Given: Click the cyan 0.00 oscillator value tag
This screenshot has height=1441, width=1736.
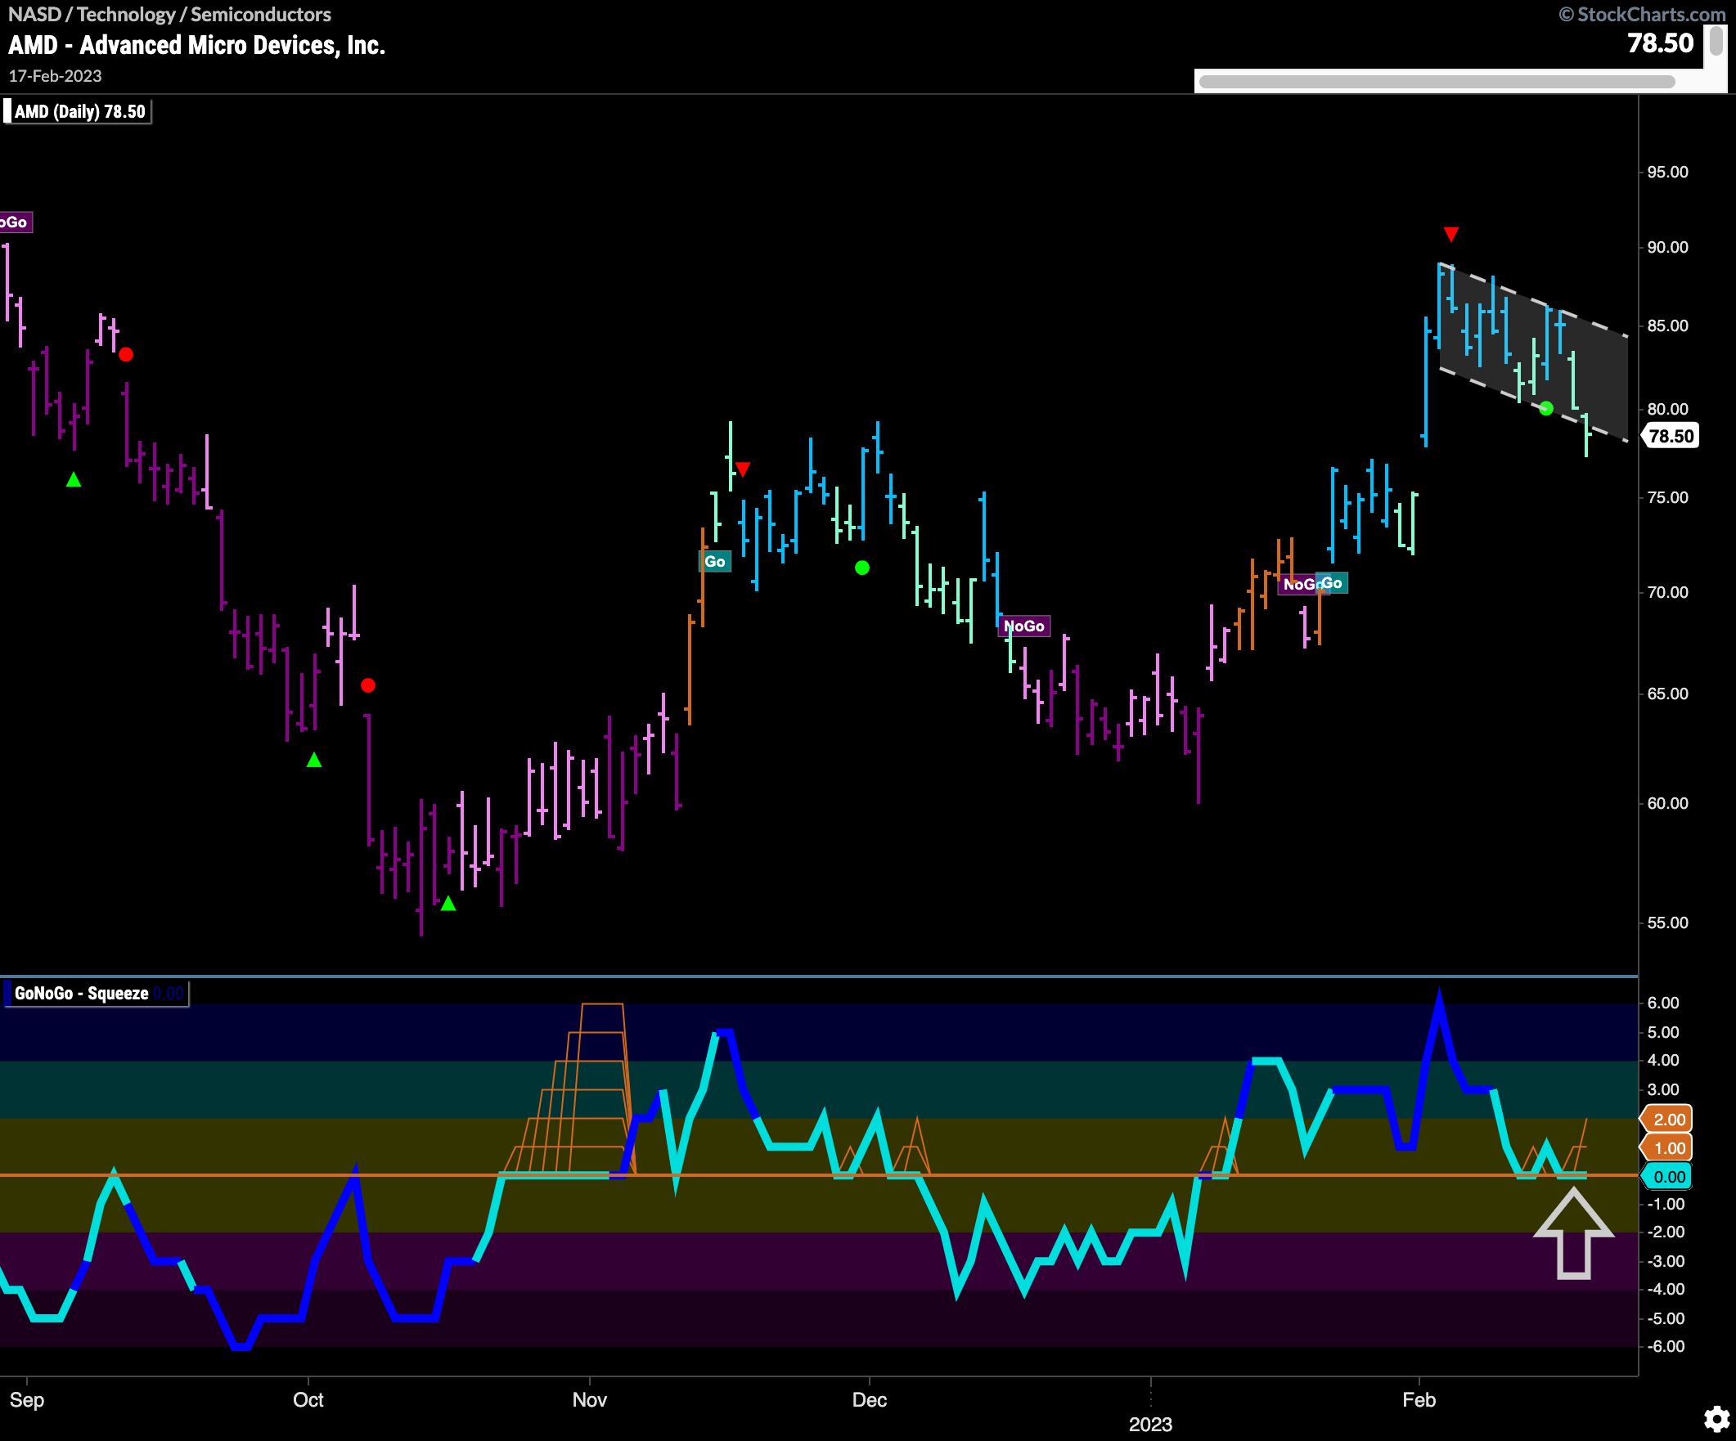Looking at the screenshot, I should [x=1667, y=1177].
